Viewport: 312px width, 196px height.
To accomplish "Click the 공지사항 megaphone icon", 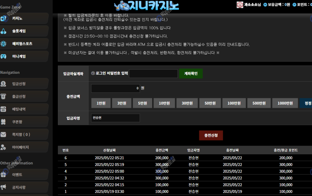I will click(x=4, y=187).
